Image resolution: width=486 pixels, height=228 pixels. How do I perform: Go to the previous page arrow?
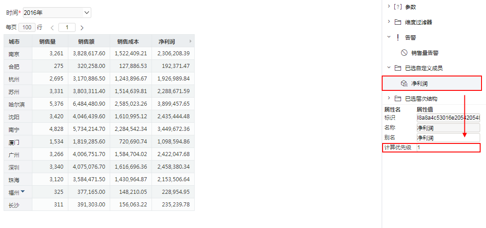(x=52, y=27)
